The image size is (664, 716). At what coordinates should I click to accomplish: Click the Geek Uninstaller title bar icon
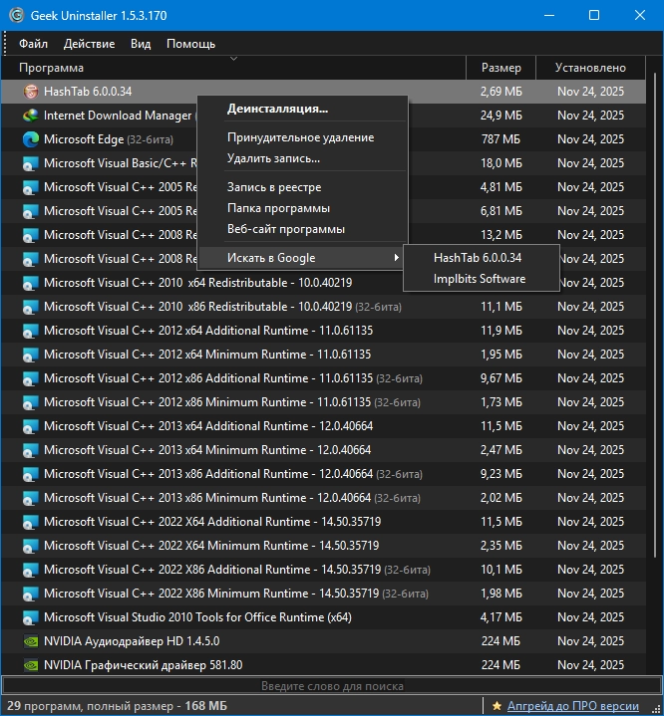[x=15, y=15]
